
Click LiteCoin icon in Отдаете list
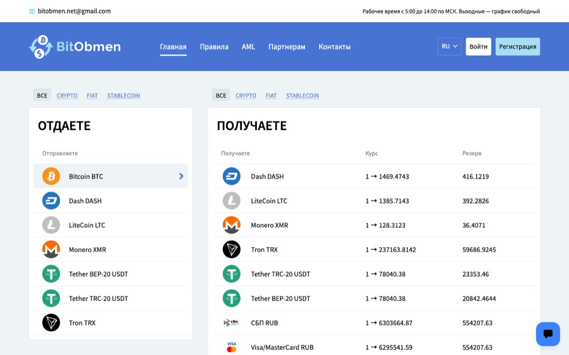click(51, 225)
